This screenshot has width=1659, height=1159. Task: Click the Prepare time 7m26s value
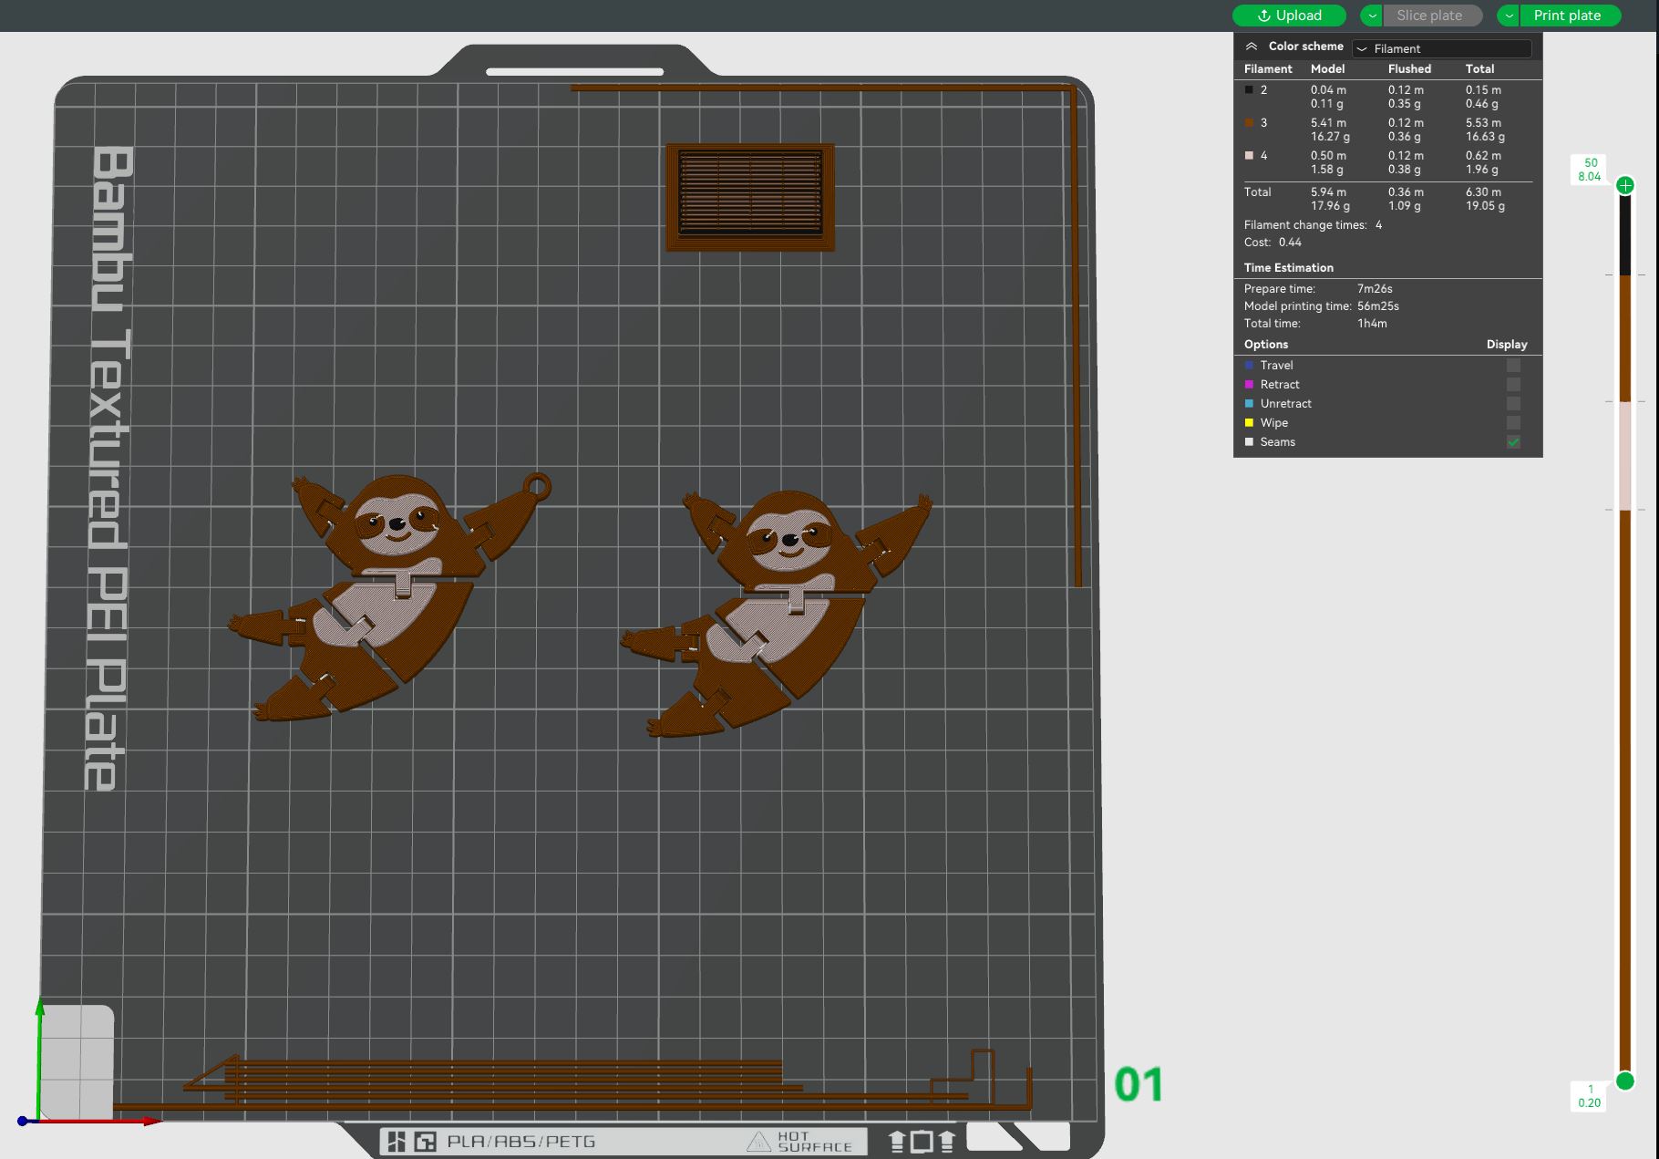coord(1375,289)
